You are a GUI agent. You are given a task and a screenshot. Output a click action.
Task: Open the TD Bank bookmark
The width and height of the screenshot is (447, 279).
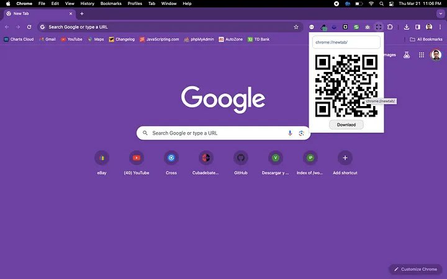pyautogui.click(x=258, y=39)
